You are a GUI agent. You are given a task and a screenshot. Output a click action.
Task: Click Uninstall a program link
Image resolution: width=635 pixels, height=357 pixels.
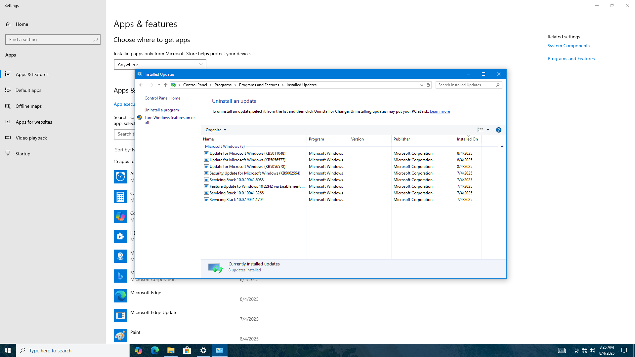[x=162, y=110]
